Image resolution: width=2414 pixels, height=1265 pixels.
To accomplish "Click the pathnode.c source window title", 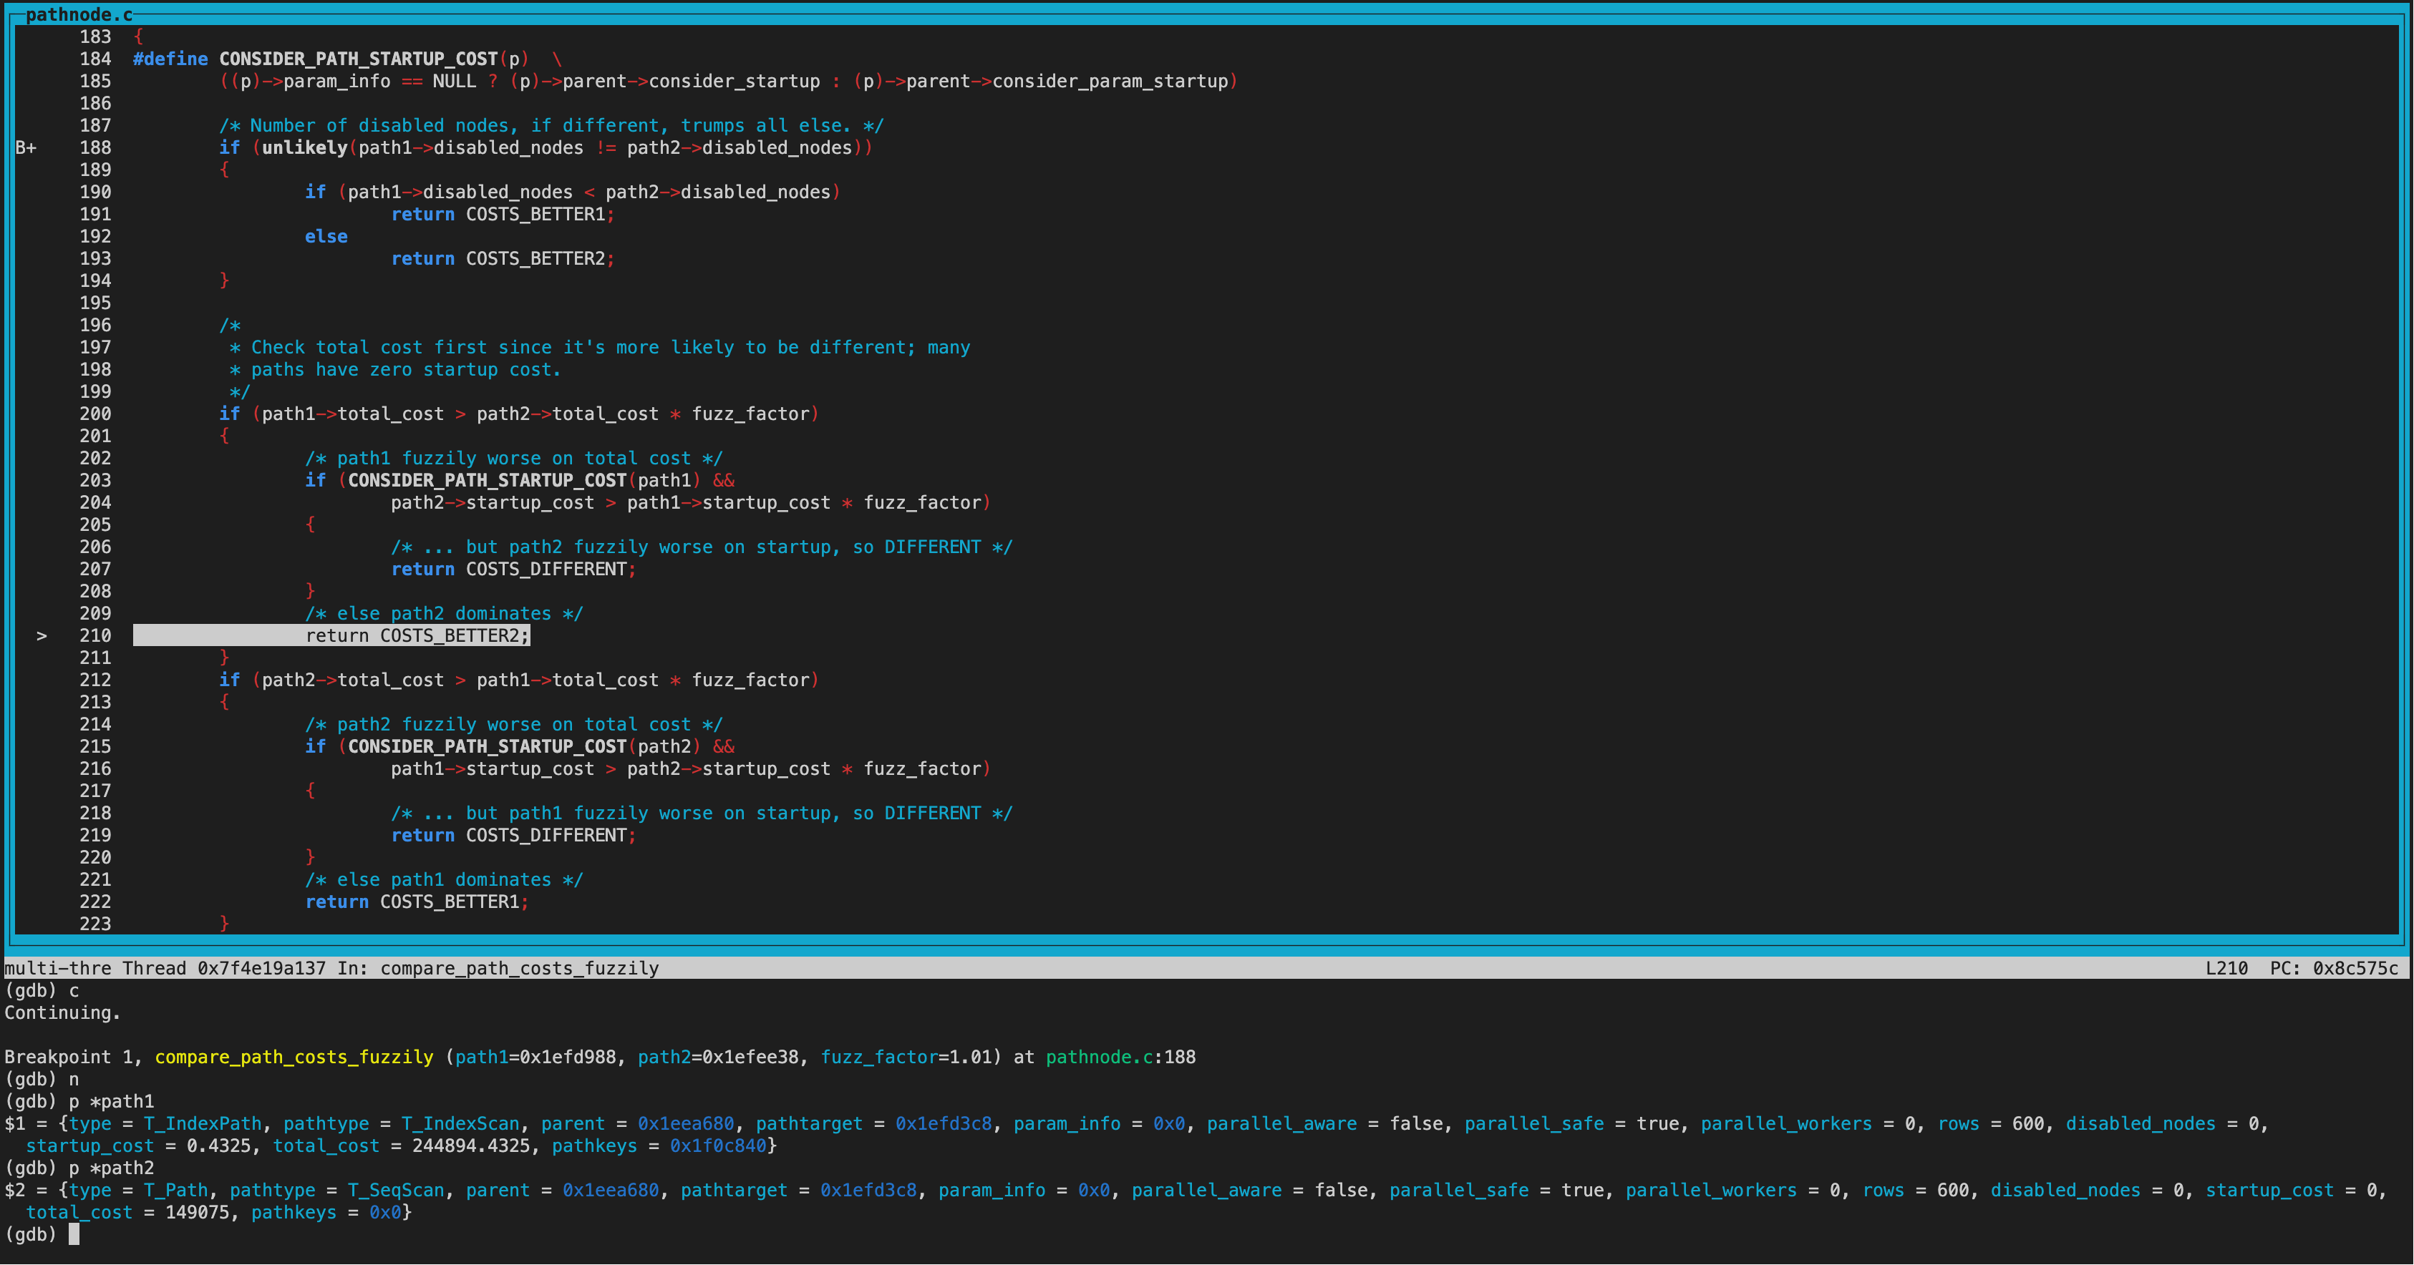I will 79,14.
